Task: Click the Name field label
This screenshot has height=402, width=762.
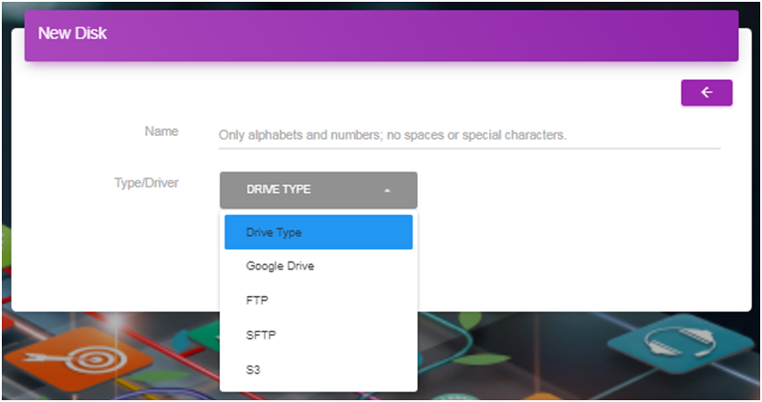Action: (161, 132)
